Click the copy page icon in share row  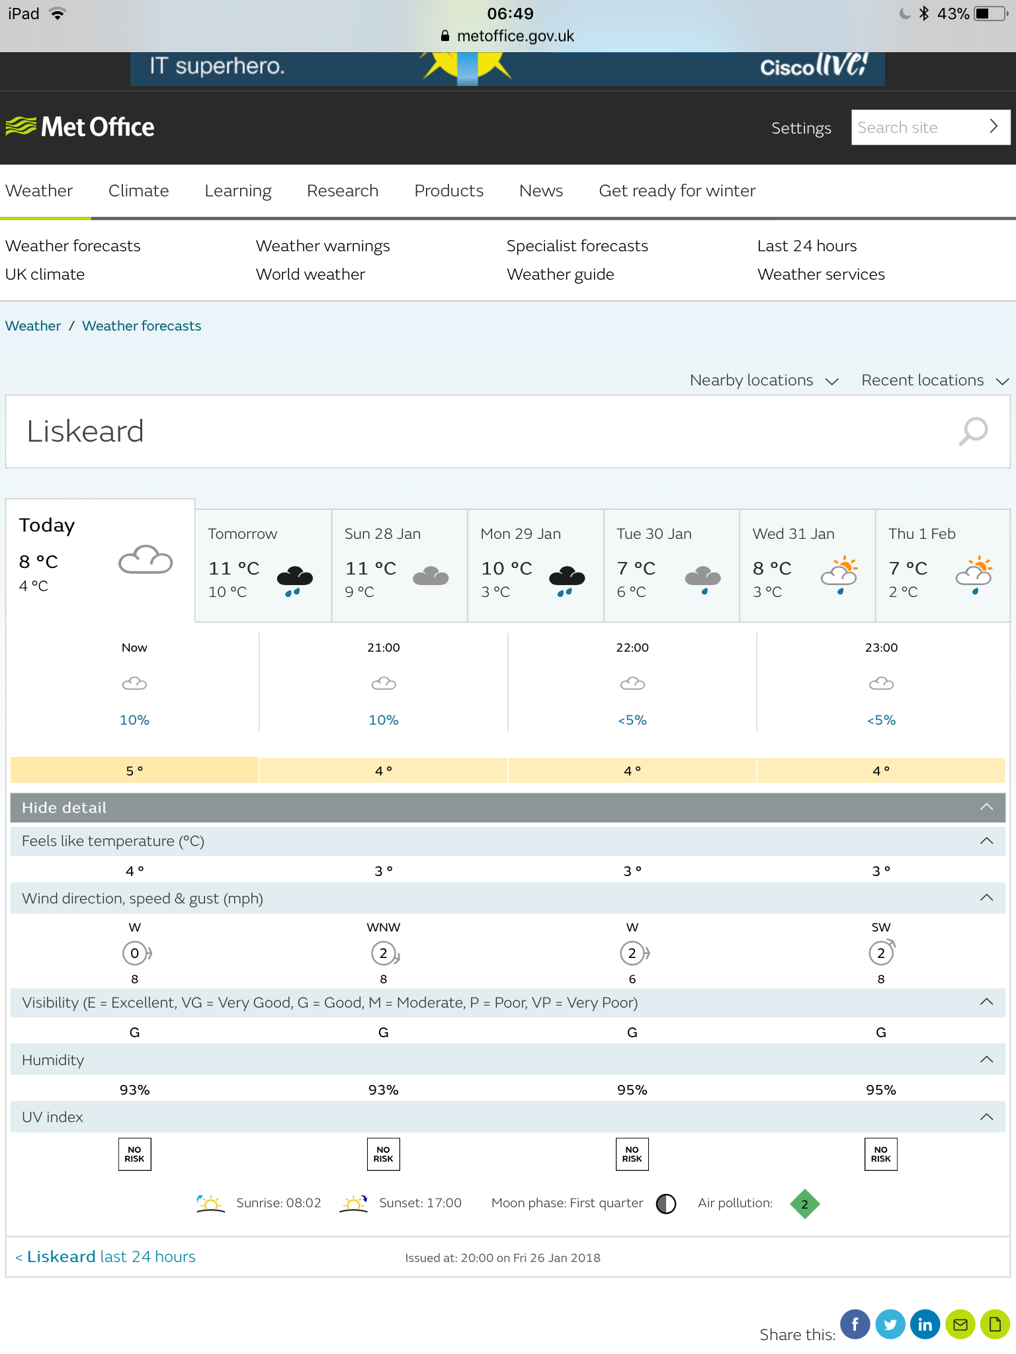994,1324
